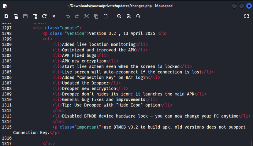Save the current file icon

click(x=25, y=16)
